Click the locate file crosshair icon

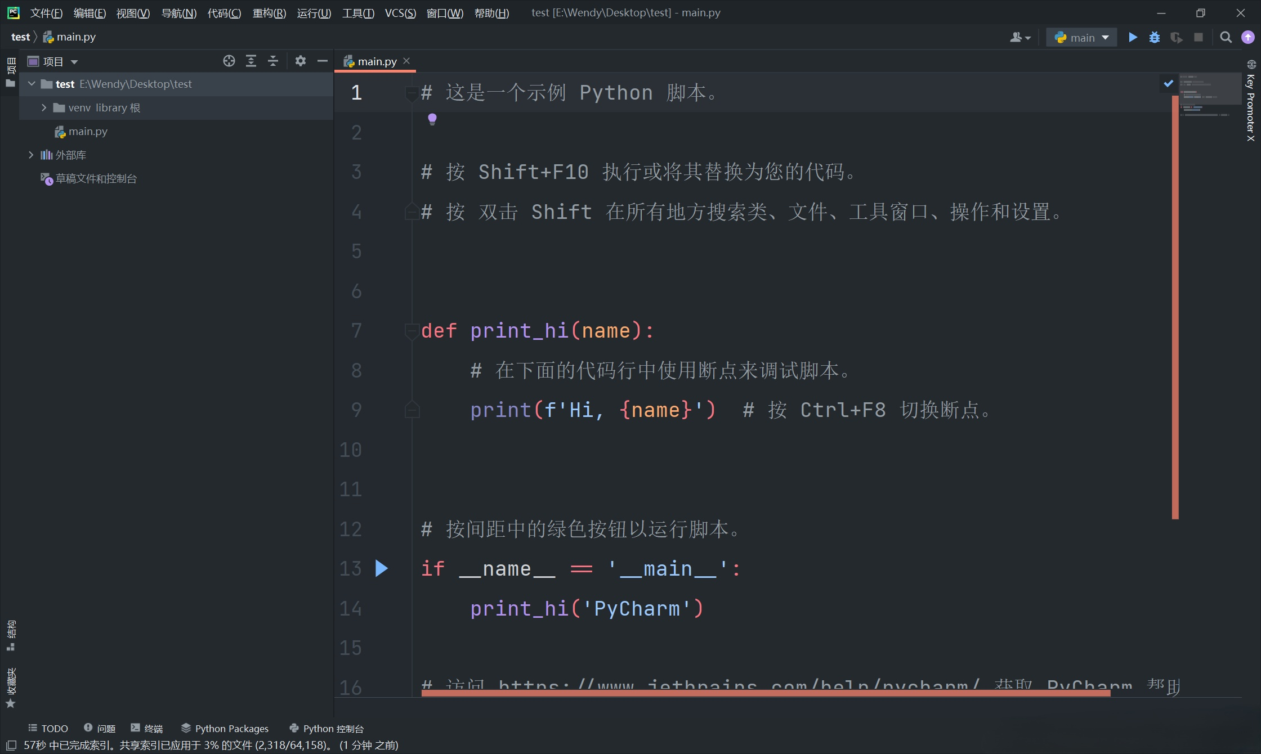click(x=229, y=61)
